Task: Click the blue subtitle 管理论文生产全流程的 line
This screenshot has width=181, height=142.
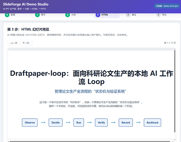Action: tap(90, 91)
